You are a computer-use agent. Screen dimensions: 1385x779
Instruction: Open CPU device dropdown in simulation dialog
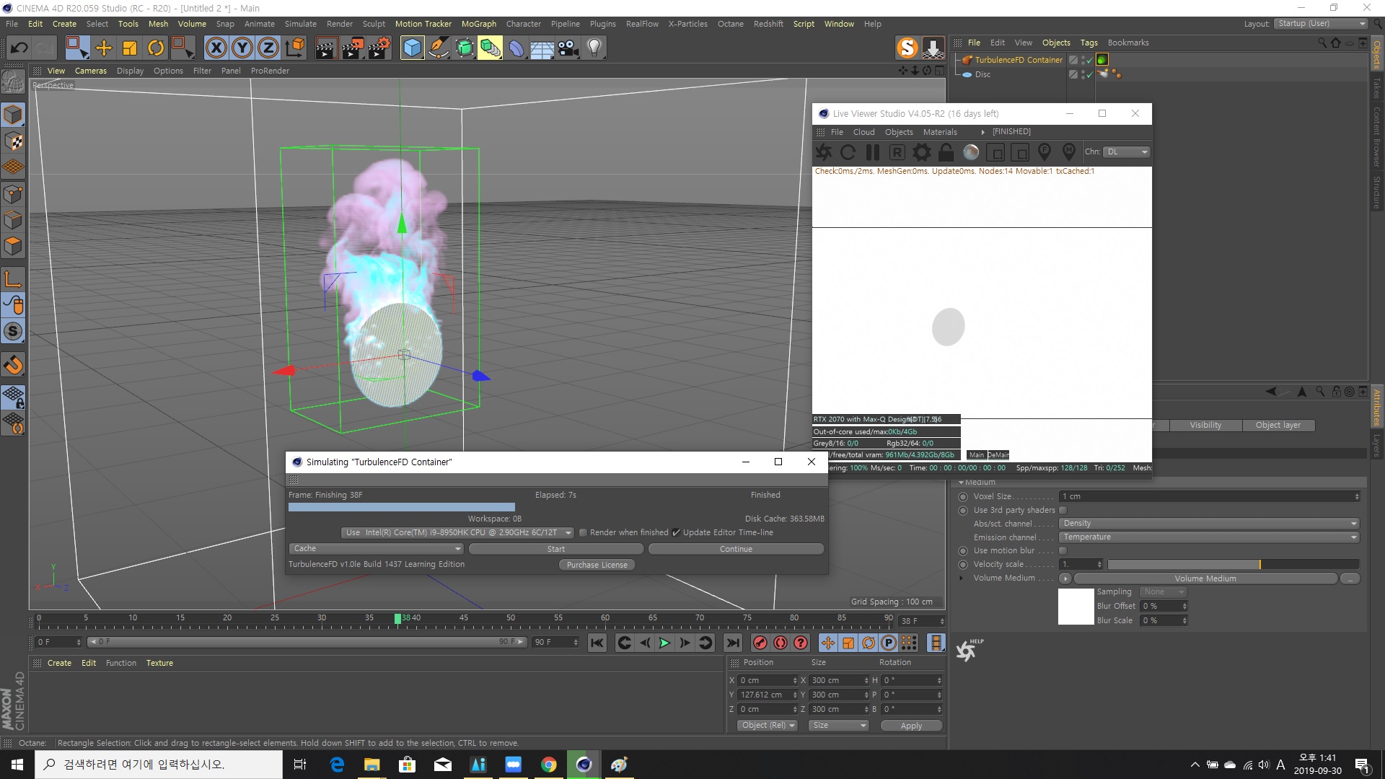click(457, 533)
